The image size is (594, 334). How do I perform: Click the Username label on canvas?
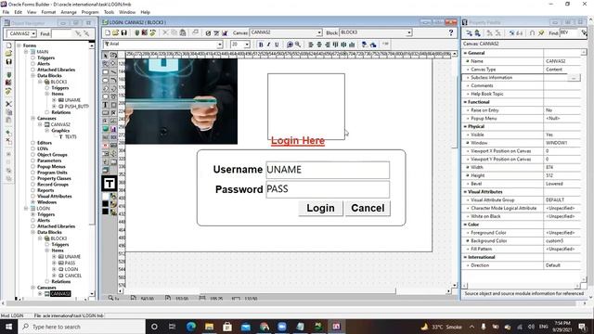pos(238,169)
